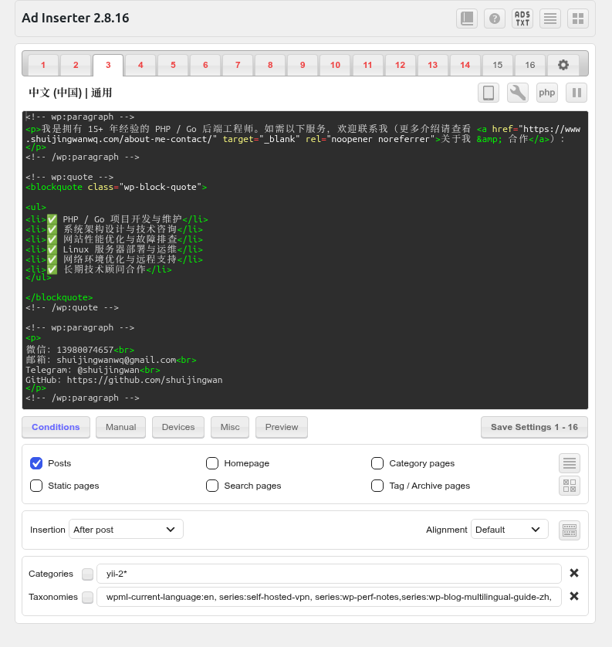This screenshot has width=612, height=647.
Task: Click into the Taxonomies input field
Action: click(329, 597)
